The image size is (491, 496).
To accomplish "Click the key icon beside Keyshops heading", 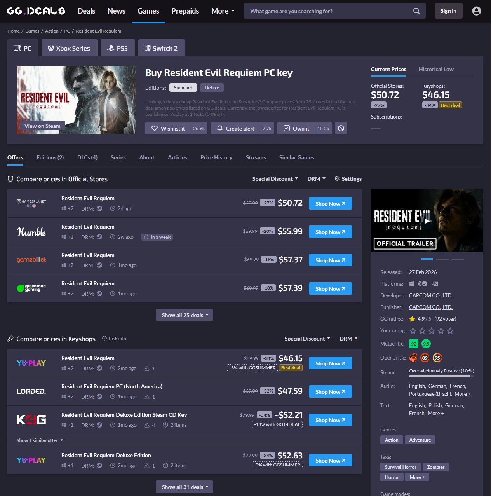I will click(10, 339).
